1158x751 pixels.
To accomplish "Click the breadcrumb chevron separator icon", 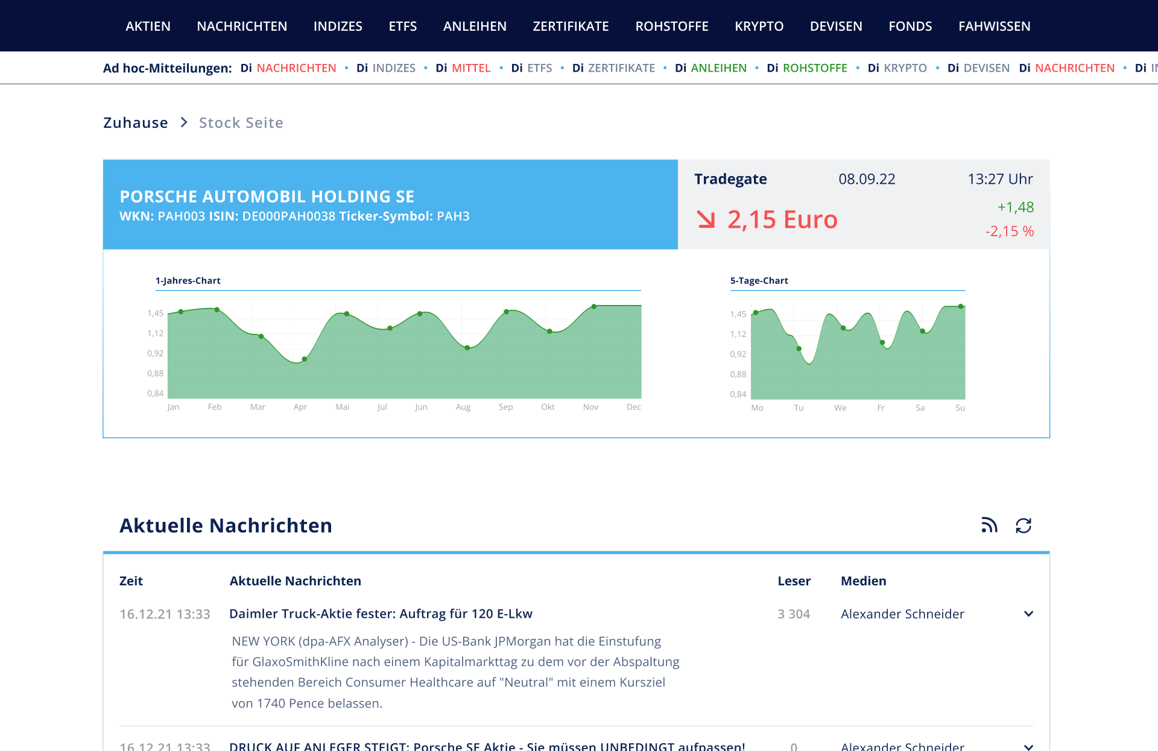I will point(184,122).
